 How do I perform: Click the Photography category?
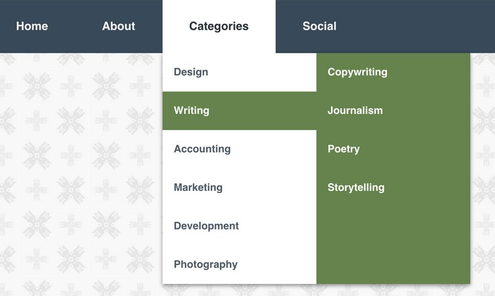point(206,265)
